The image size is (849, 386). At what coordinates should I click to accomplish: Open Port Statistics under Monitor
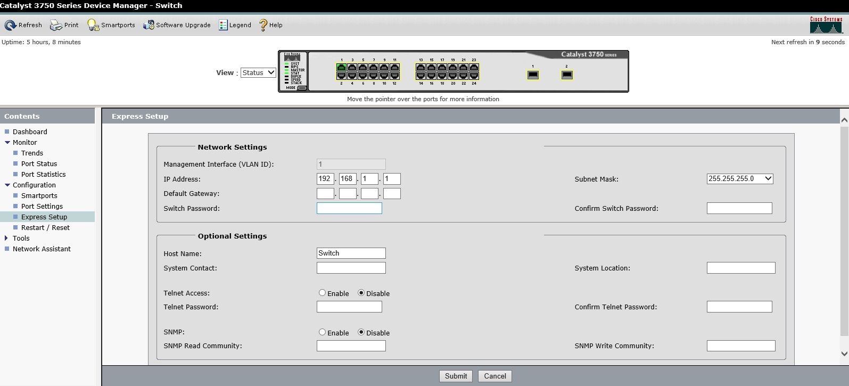[44, 174]
